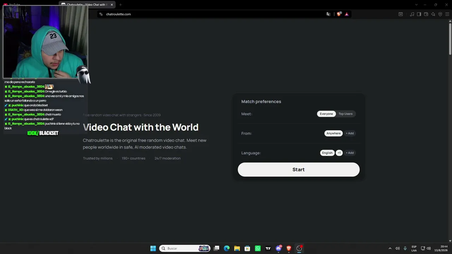The height and width of the screenshot is (254, 452).
Task: Open the Brave hamburger main menu
Action: [447, 14]
